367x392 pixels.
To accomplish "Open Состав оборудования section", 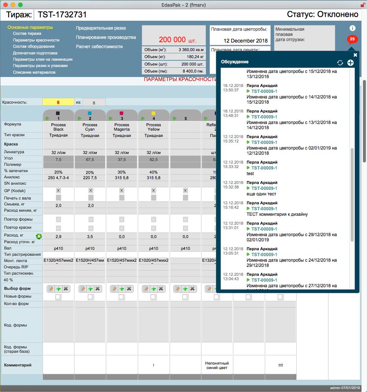I will 34,46.
